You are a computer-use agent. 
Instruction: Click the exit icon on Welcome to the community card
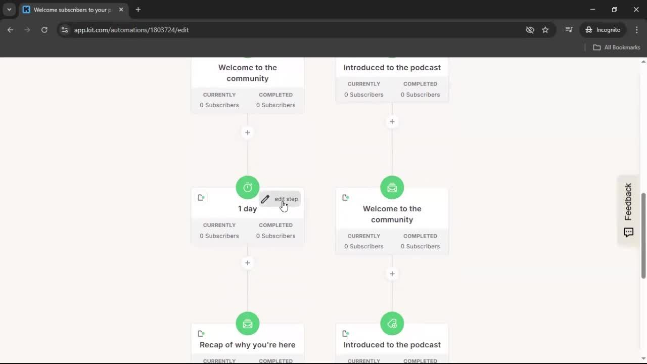coord(346,197)
